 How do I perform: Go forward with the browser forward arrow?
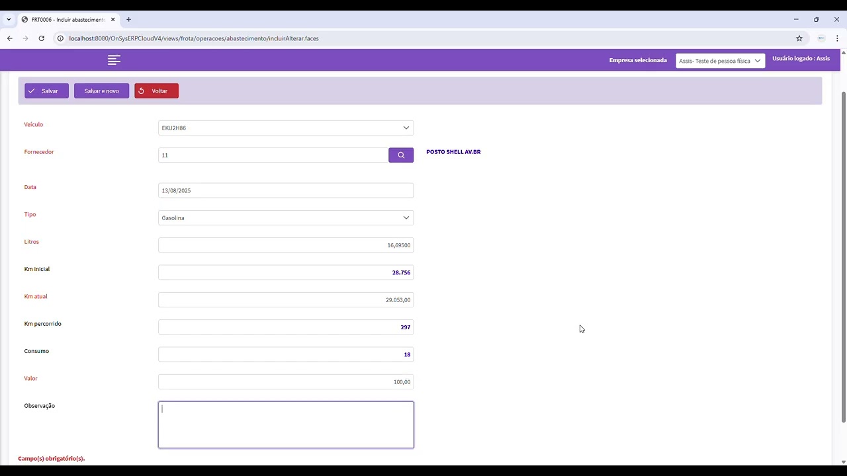tap(26, 38)
